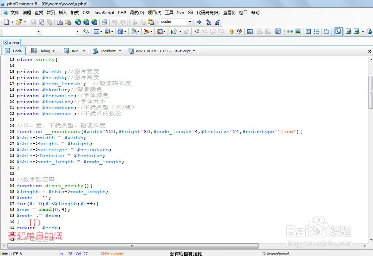Open the JavaScript menu

point(104,13)
